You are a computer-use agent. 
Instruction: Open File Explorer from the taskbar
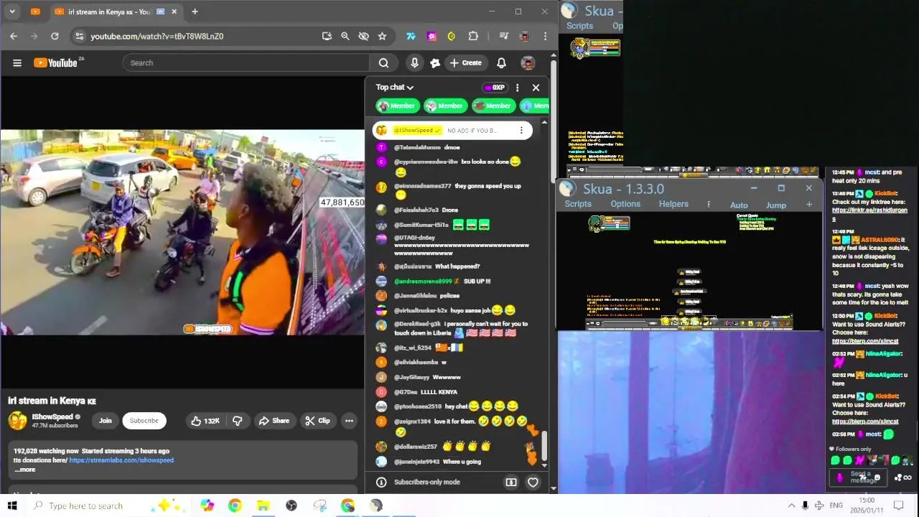coord(263,506)
